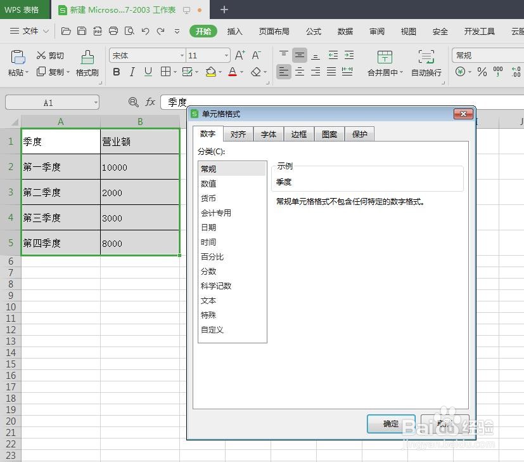Screen dimensions: 524x462
Task: Switch to the 保护 tab in dialog
Action: 360,135
